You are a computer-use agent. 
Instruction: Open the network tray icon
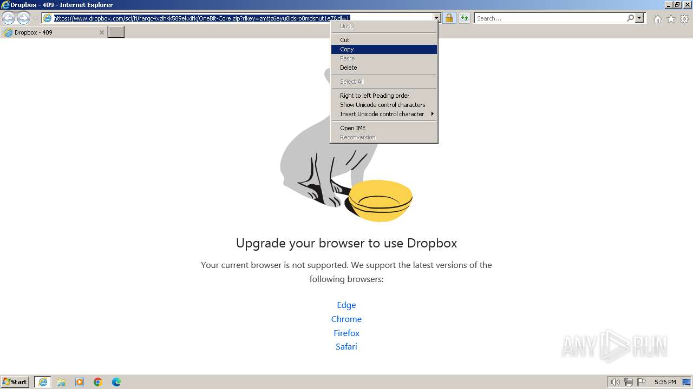[628, 382]
